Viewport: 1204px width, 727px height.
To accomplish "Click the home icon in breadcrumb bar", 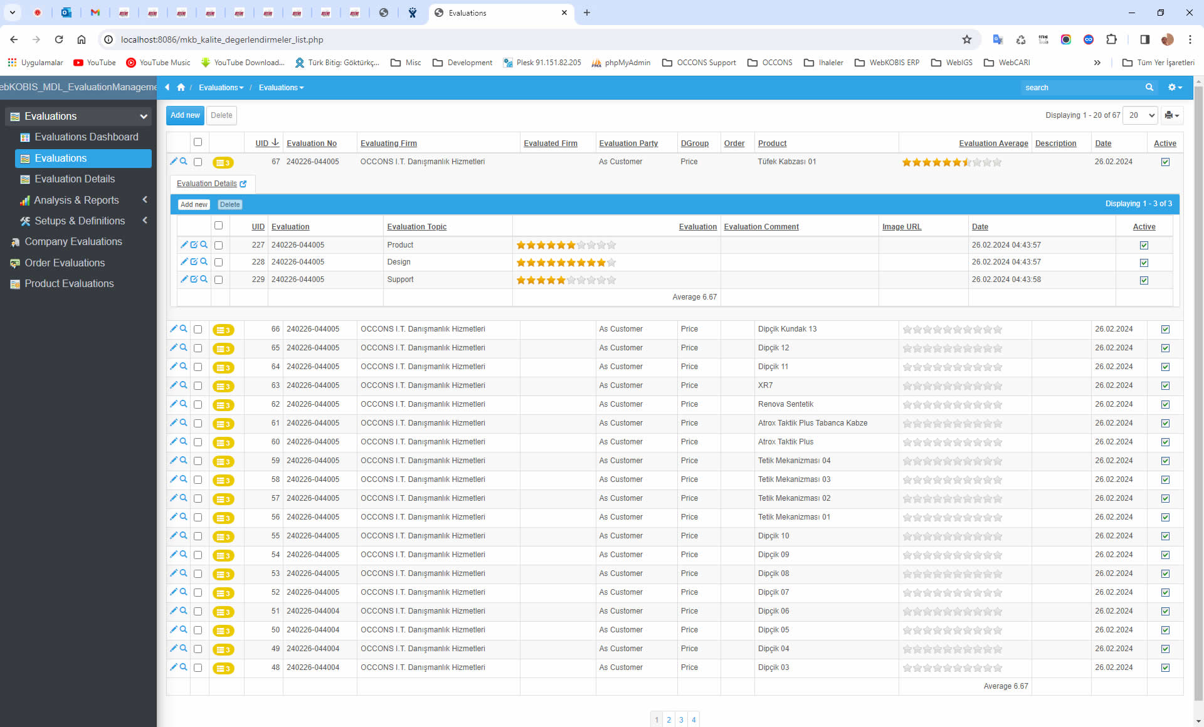I will 181,87.
